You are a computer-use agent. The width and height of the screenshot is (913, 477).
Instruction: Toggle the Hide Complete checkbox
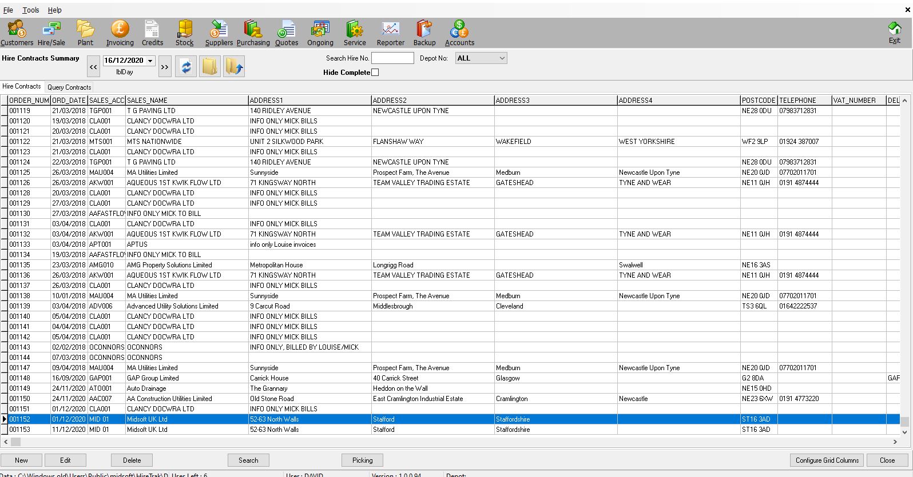[375, 73]
